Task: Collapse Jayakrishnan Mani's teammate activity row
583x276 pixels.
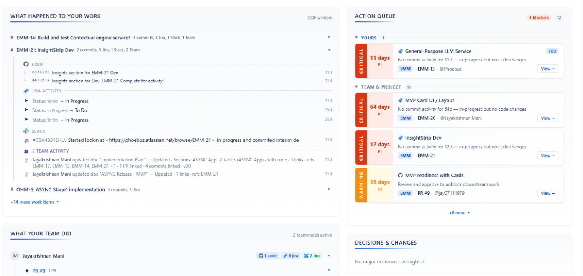Action: (328, 256)
